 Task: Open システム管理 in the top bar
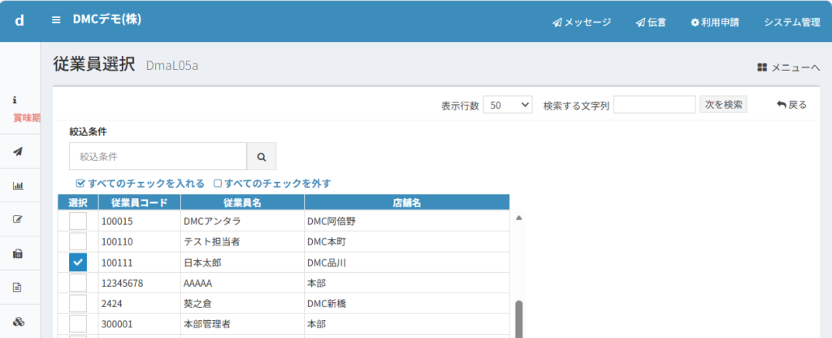pos(791,22)
